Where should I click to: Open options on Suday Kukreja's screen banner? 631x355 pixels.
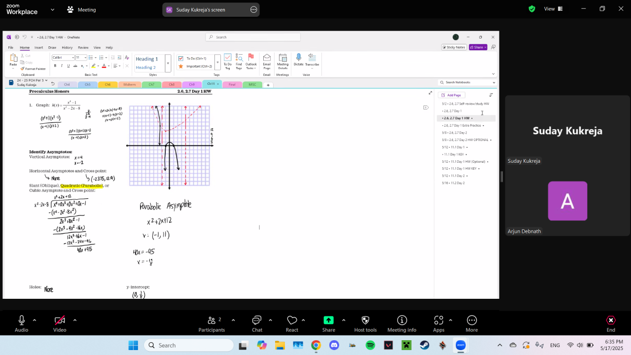tap(253, 9)
